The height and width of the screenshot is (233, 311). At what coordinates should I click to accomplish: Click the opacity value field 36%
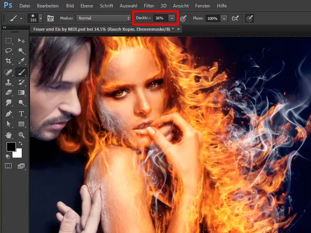coord(161,18)
